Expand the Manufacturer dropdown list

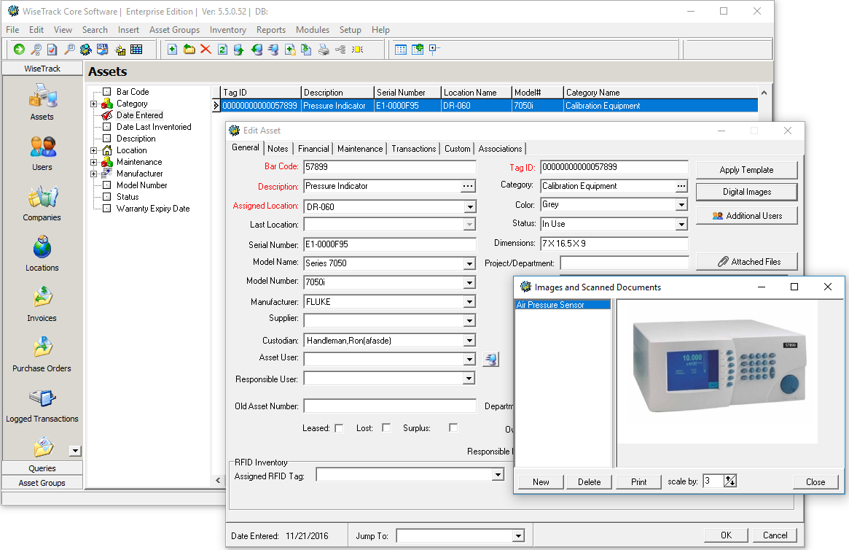point(470,302)
